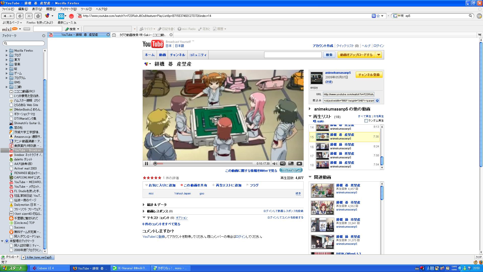Screen dimensions: 483x272
Task: Open the 動画 tab on YouTube
Action: 163,55
